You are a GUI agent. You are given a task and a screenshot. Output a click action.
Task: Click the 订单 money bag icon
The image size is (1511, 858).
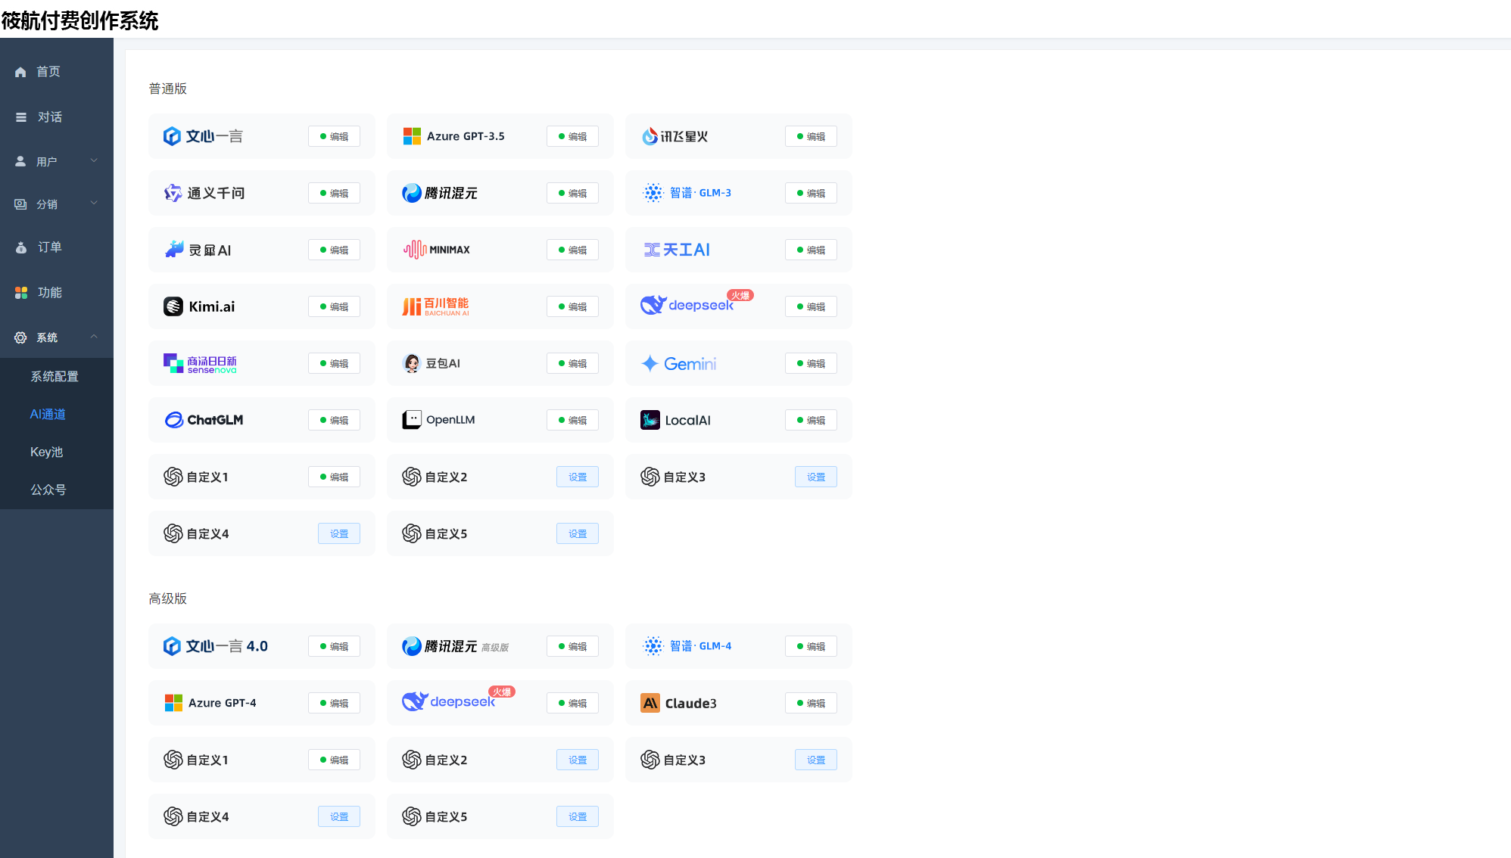(x=21, y=247)
